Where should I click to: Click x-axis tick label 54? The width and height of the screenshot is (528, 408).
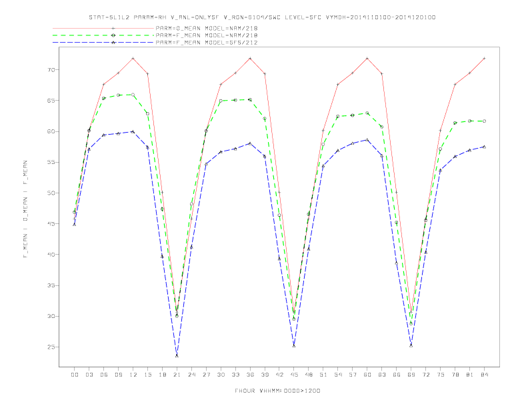(338, 375)
